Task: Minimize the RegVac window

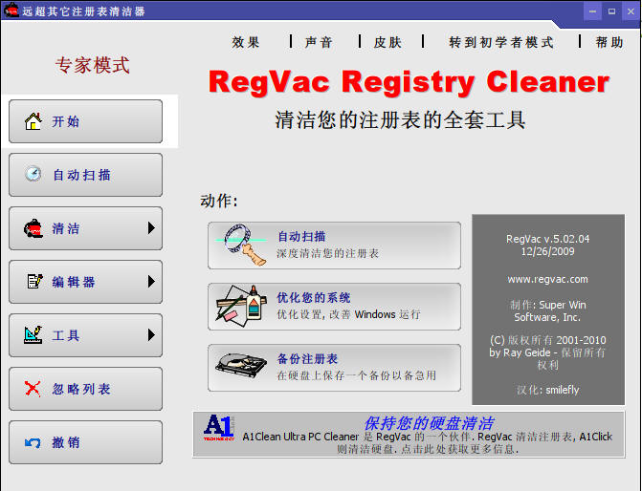Action: (x=592, y=11)
